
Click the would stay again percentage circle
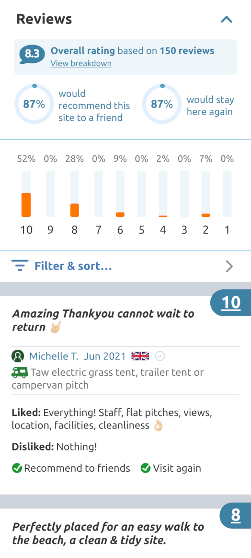coord(162,104)
